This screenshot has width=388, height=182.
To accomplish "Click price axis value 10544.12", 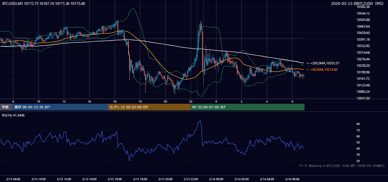I will (363, 13).
